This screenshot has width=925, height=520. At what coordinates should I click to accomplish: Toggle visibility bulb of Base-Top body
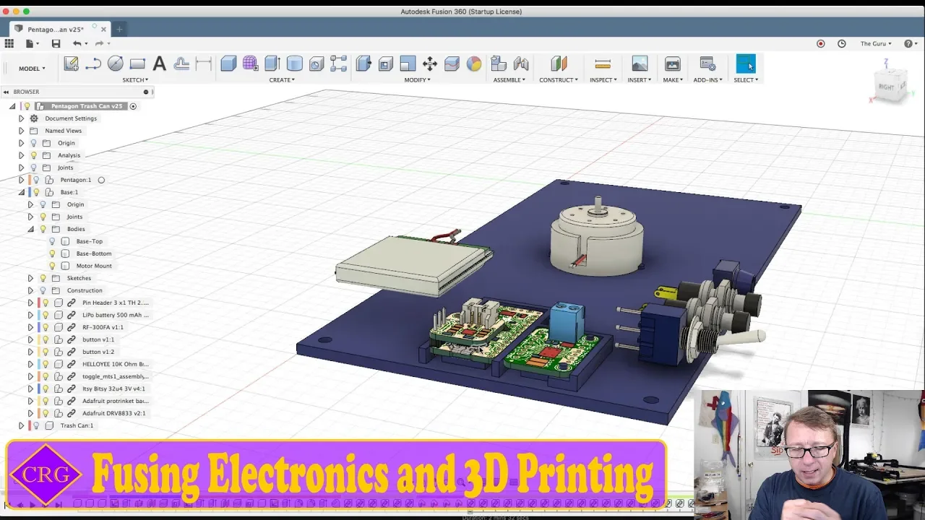pos(52,241)
